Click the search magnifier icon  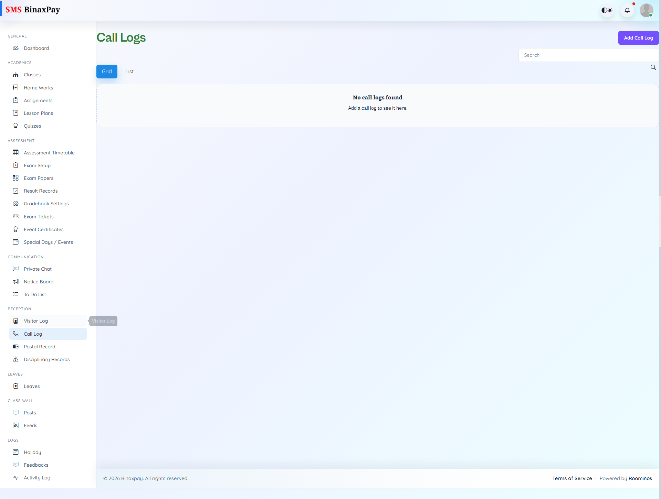coord(653,67)
